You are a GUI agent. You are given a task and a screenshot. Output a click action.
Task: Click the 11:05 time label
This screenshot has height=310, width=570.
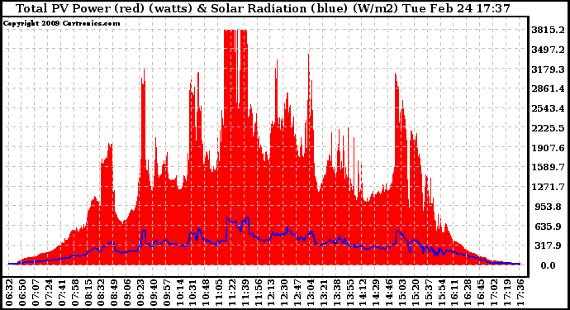click(x=218, y=292)
